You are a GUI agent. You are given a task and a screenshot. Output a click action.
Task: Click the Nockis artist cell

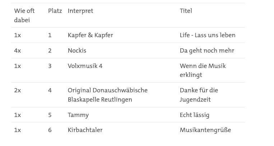tap(77, 50)
